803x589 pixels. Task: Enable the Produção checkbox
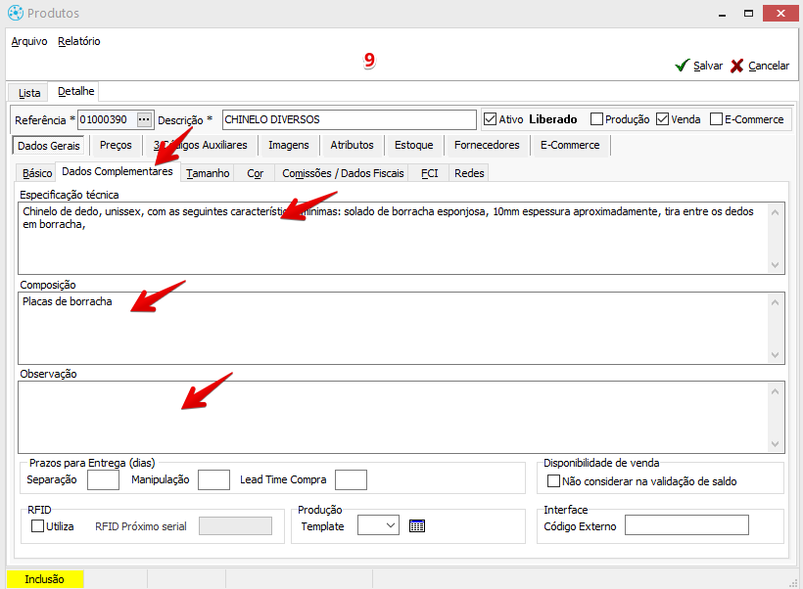(x=596, y=119)
